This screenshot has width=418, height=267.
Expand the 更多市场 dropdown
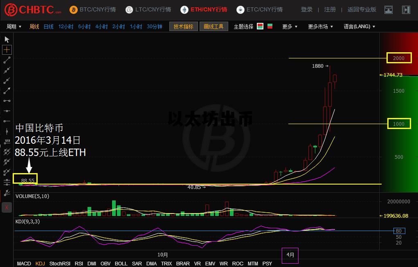(x=320, y=27)
